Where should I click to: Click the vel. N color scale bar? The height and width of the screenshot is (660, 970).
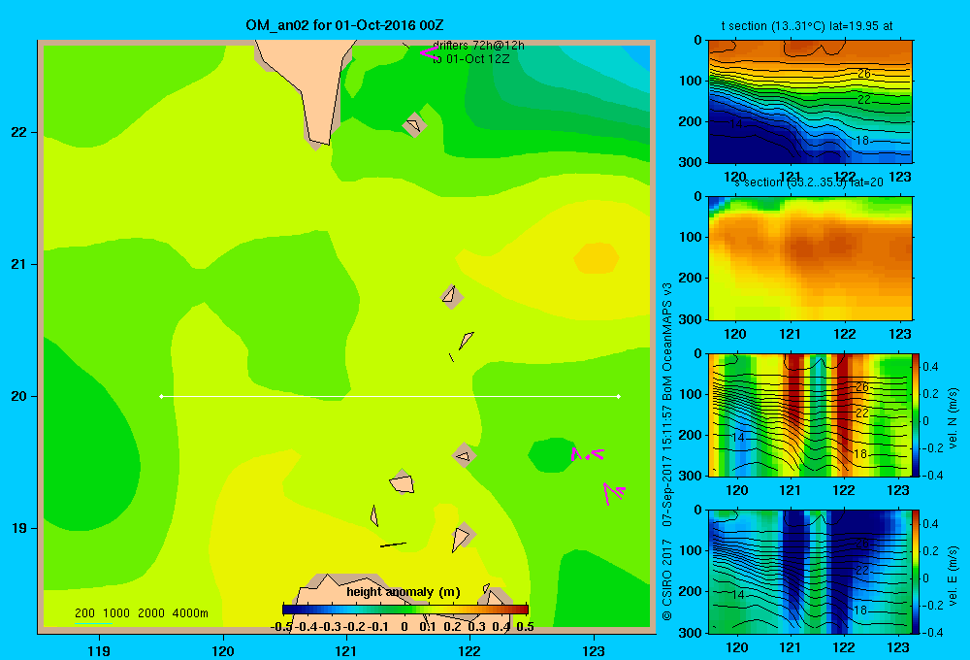coord(916,414)
